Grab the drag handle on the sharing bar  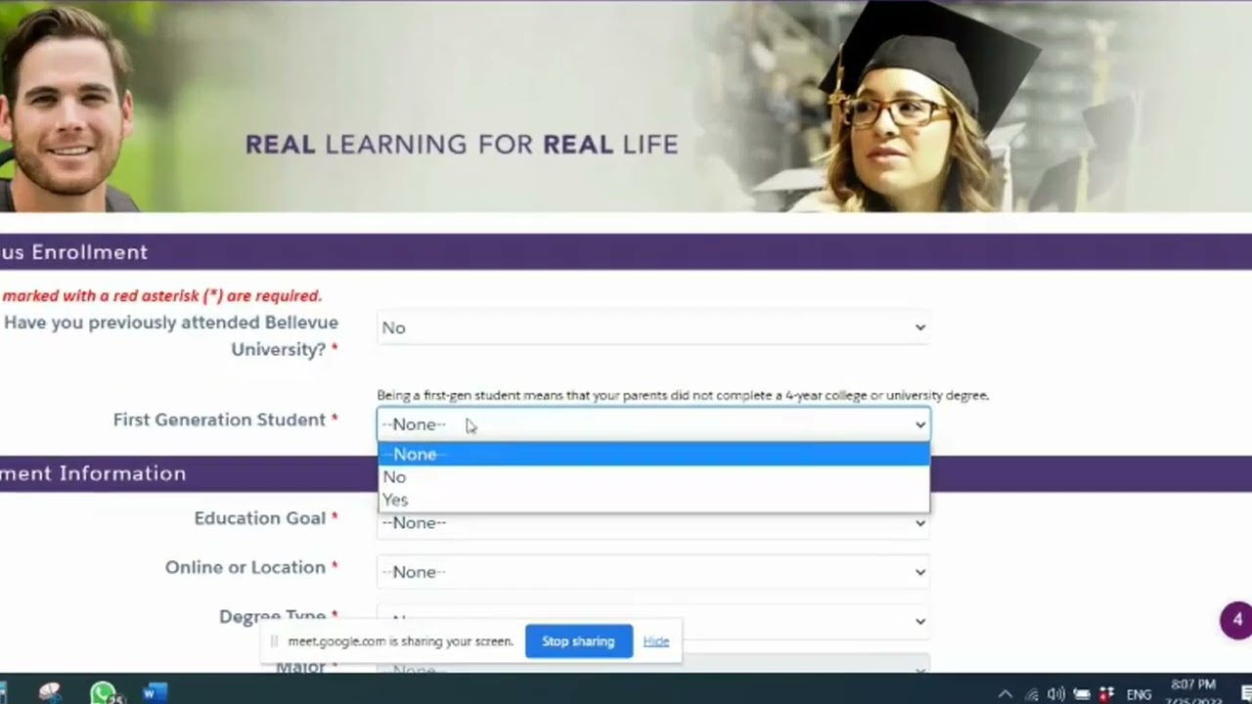pyautogui.click(x=274, y=641)
